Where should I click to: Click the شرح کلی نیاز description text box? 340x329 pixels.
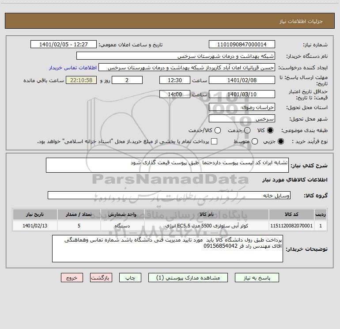pos(167,165)
